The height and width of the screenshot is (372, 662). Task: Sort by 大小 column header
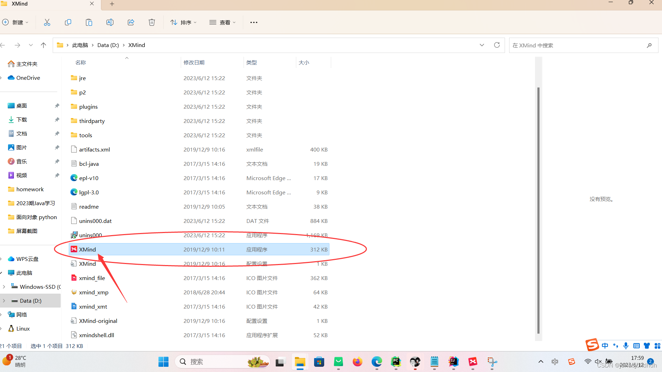(304, 62)
